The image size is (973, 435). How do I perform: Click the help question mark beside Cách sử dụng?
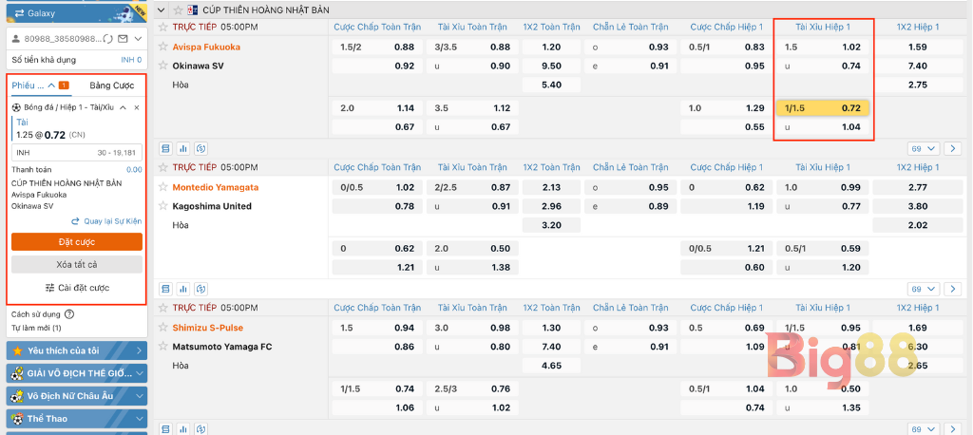68,314
